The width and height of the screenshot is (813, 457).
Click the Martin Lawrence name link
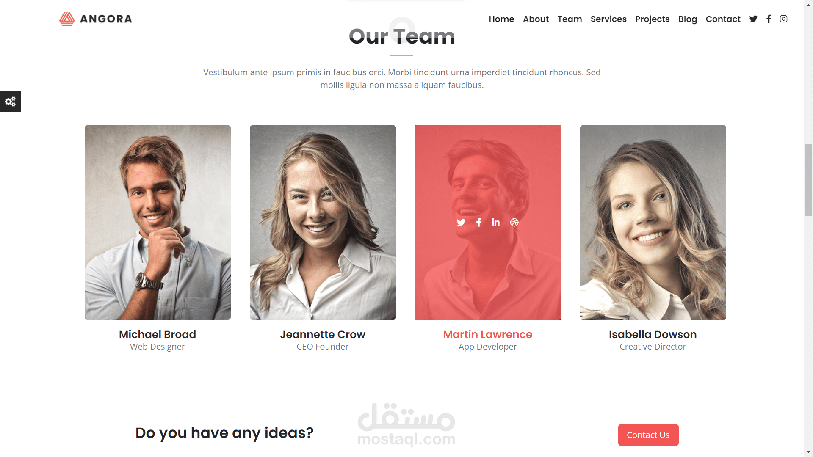(488, 334)
